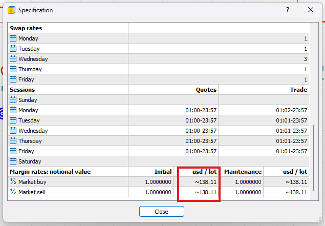This screenshot has height=226, width=325.
Task: Click the Initial column header
Action: (x=163, y=172)
